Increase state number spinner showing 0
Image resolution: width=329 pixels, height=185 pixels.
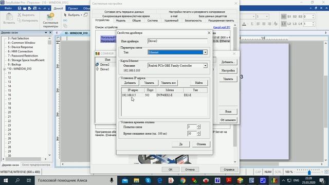coord(313,15)
